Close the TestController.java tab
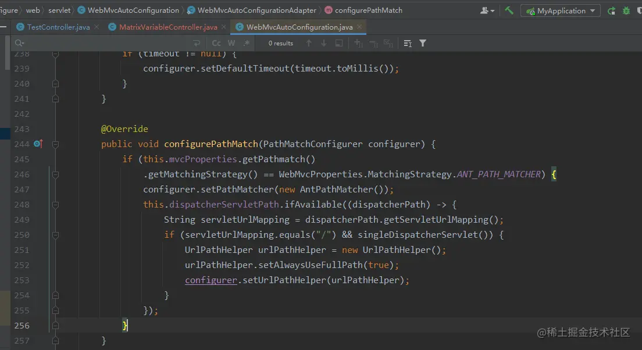The height and width of the screenshot is (350, 642). point(97,27)
